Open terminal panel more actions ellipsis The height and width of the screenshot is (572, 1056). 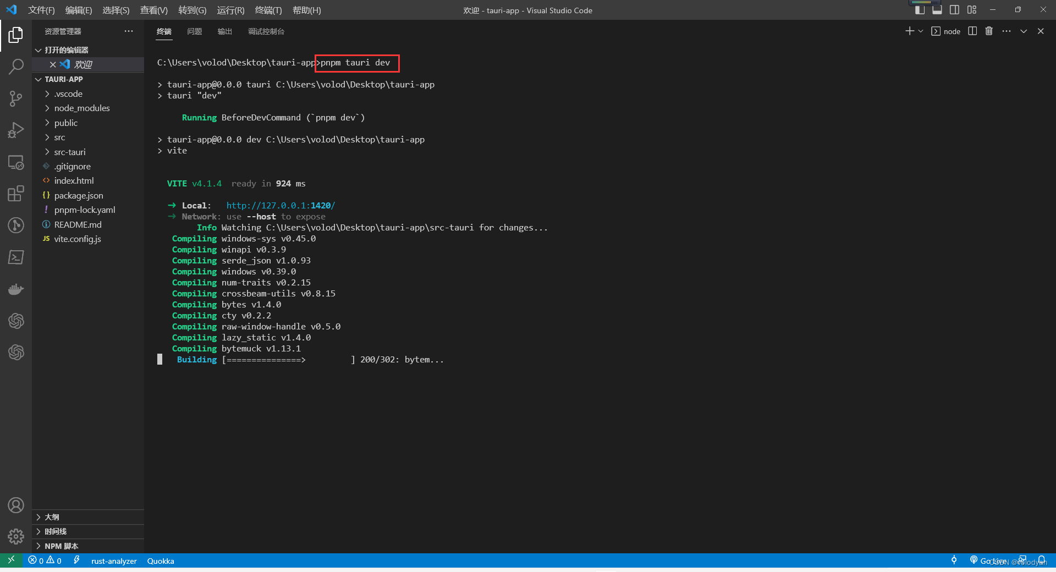pyautogui.click(x=1007, y=31)
